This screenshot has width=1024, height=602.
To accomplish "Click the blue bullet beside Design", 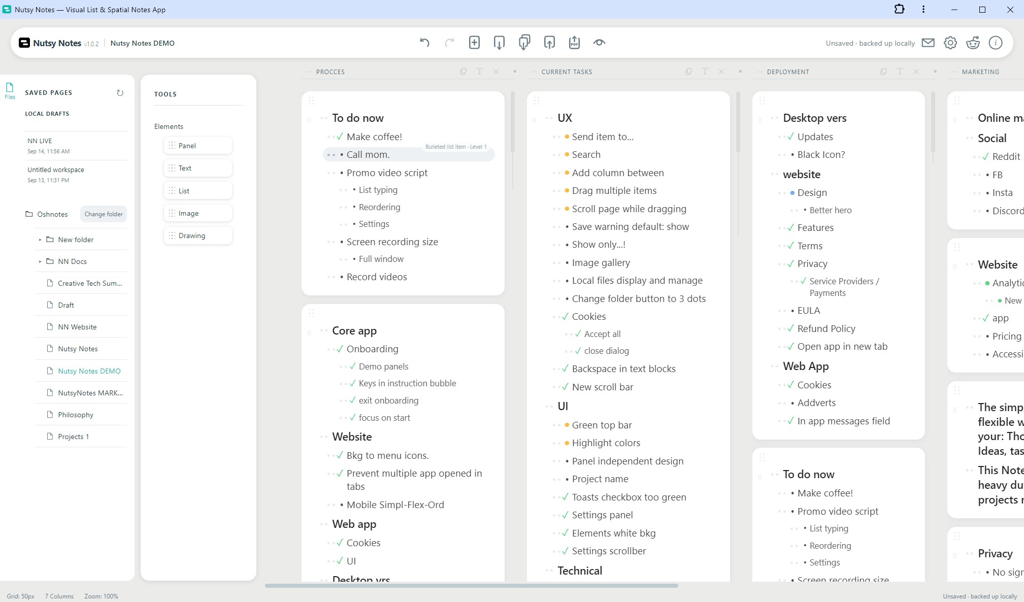I will pyautogui.click(x=792, y=193).
